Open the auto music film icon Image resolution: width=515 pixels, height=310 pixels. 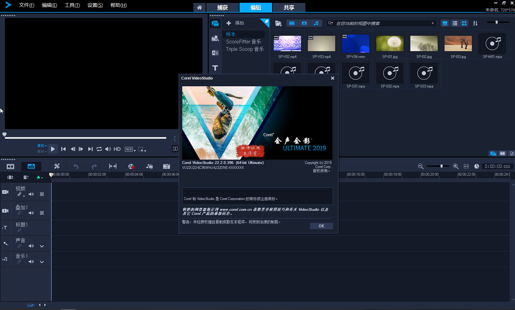167,166
